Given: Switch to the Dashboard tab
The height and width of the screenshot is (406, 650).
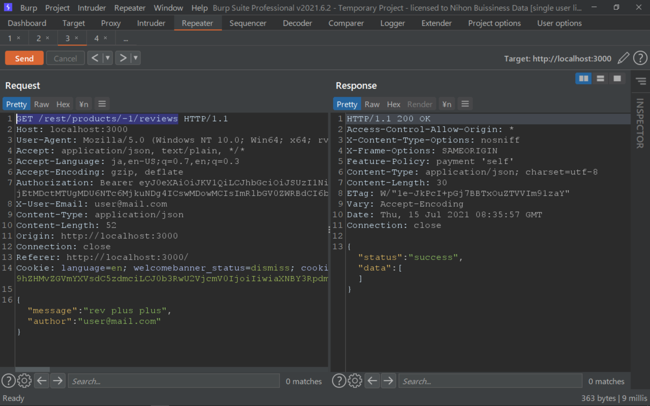Looking at the screenshot, I should (x=27, y=23).
